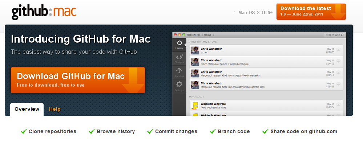Open arrow for commit 8105c6
363x144 pixels.
tap(338, 73)
